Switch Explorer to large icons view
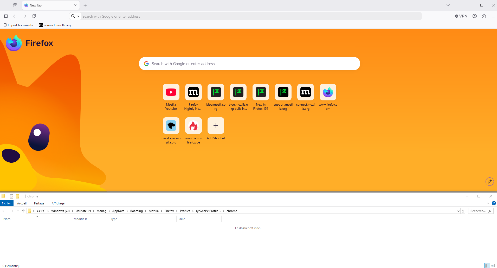Screen dimensions: 497x268 [x=493, y=265]
